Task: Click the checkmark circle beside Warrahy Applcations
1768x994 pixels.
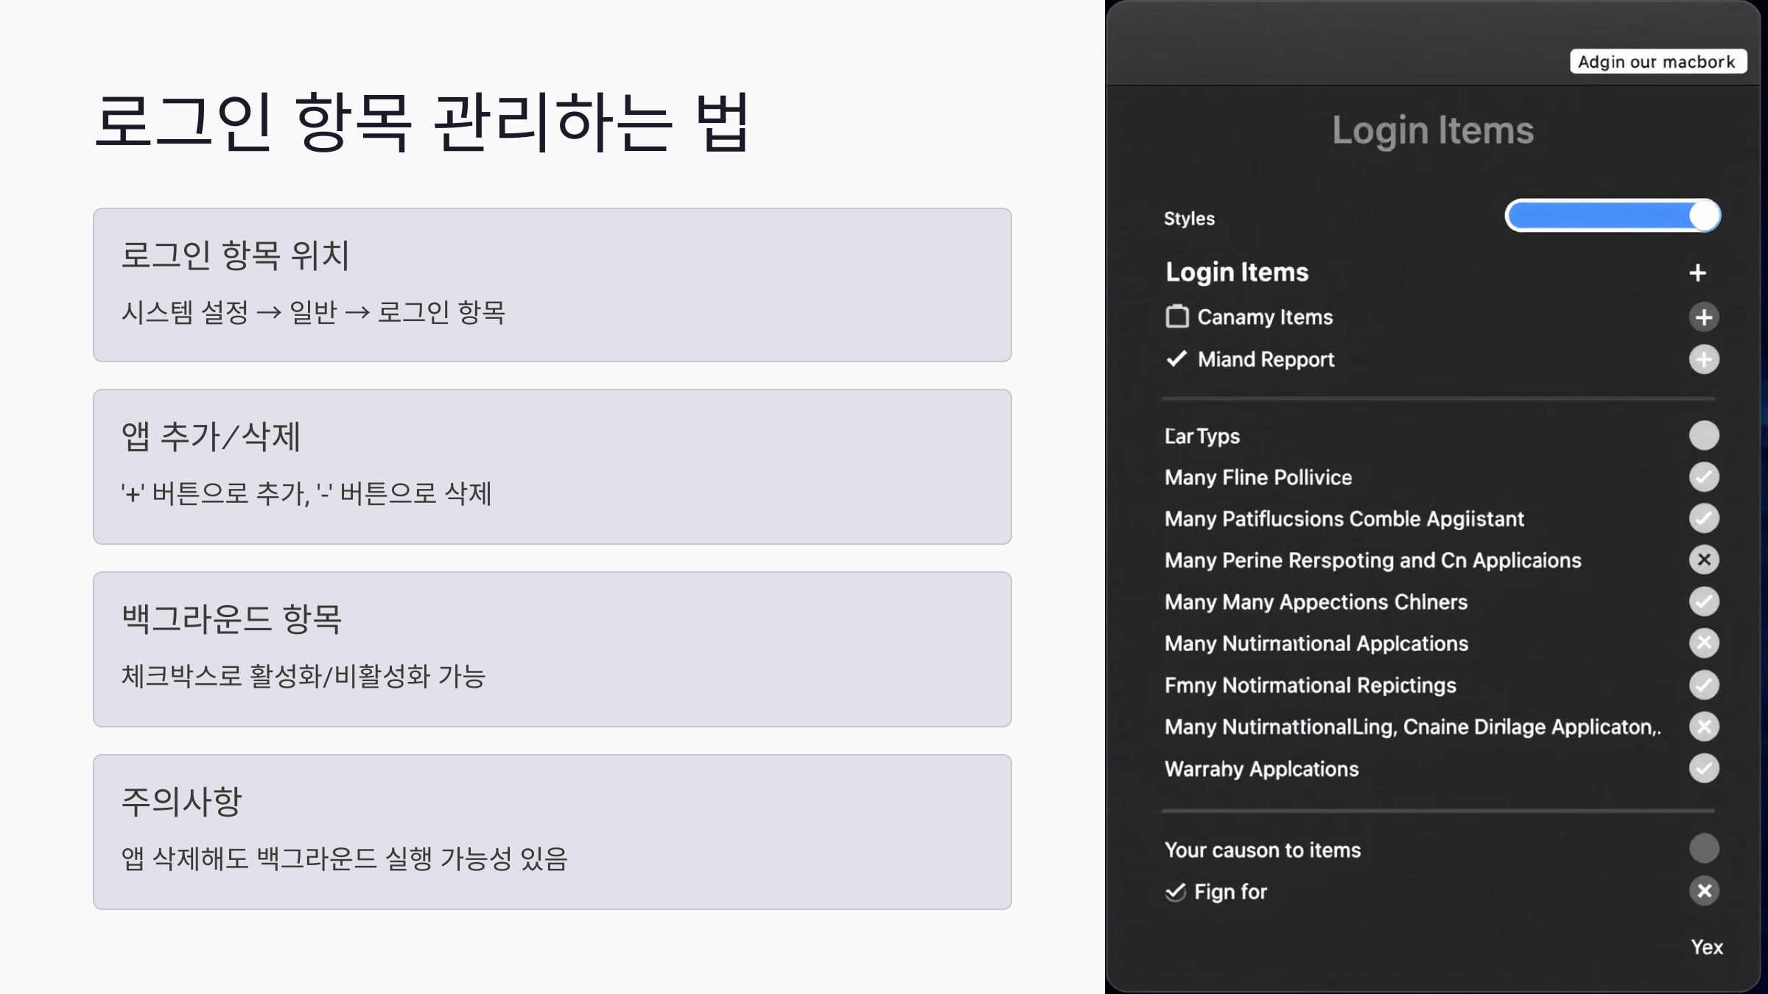Action: pos(1703,769)
